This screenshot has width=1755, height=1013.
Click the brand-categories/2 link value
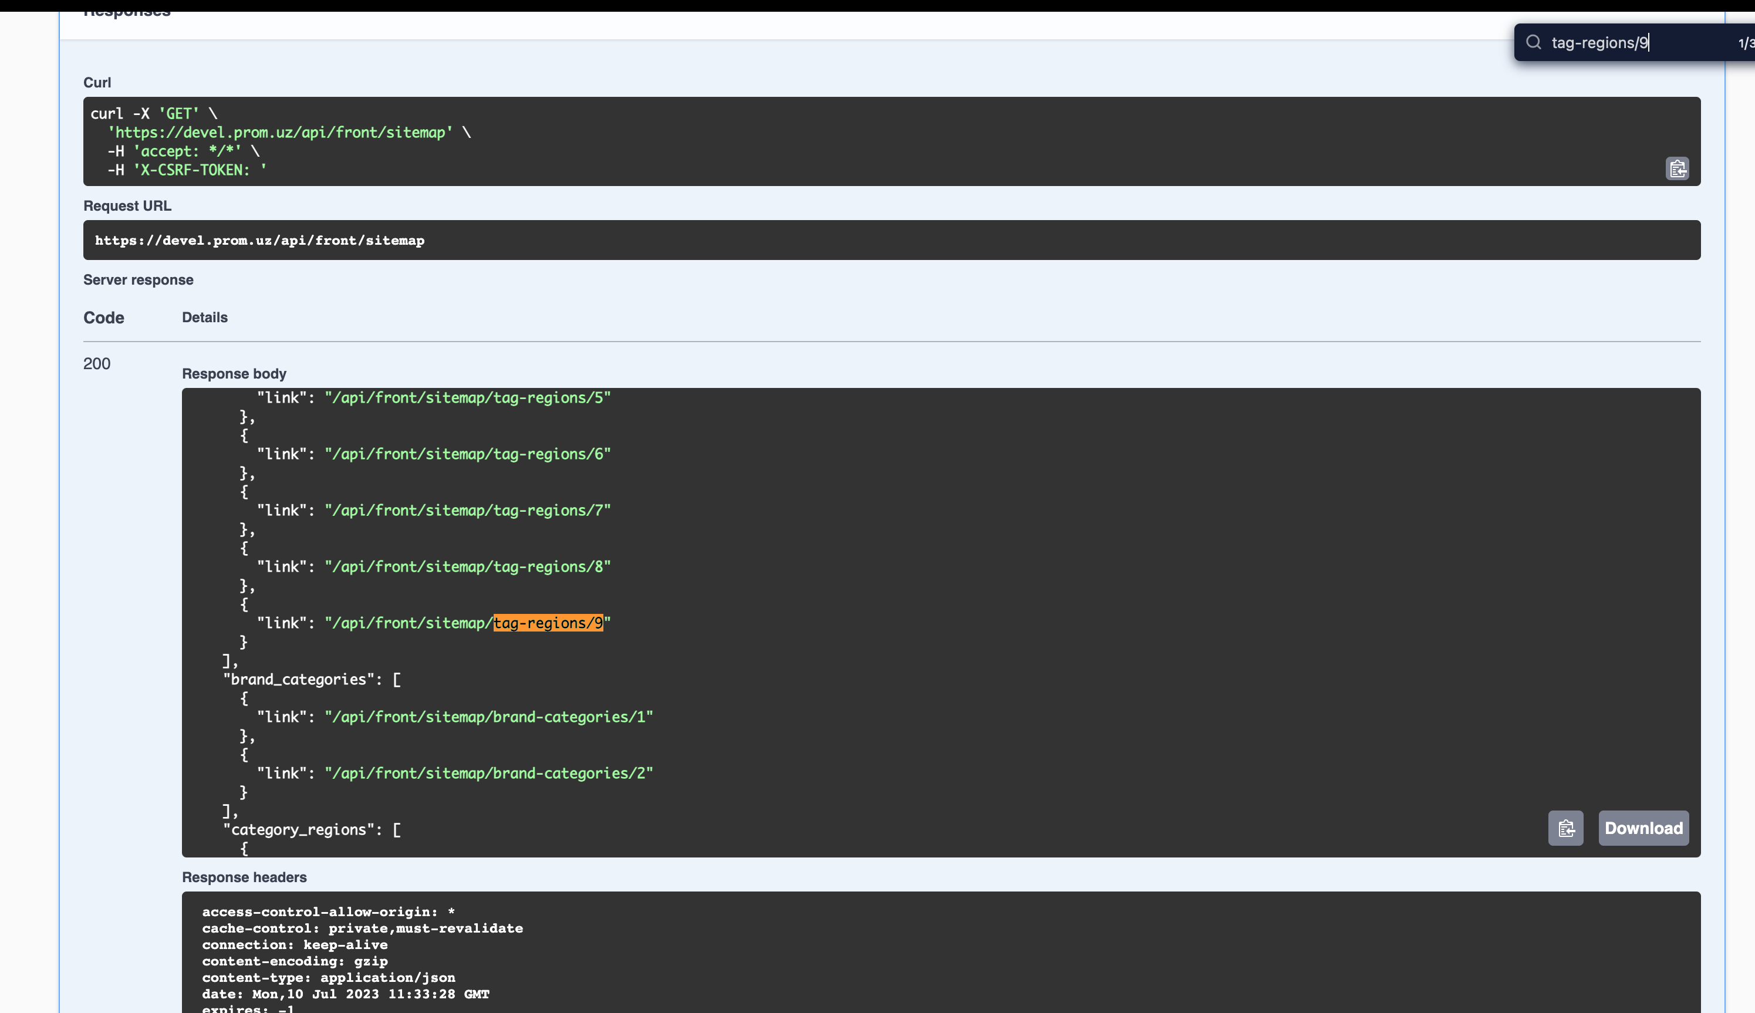click(488, 773)
